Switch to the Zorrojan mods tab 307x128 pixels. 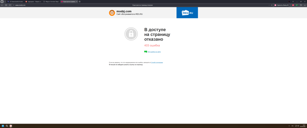[51, 2]
